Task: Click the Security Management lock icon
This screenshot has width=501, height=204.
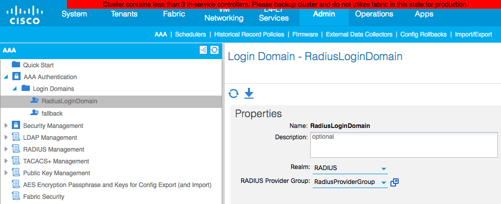Action: coord(16,125)
